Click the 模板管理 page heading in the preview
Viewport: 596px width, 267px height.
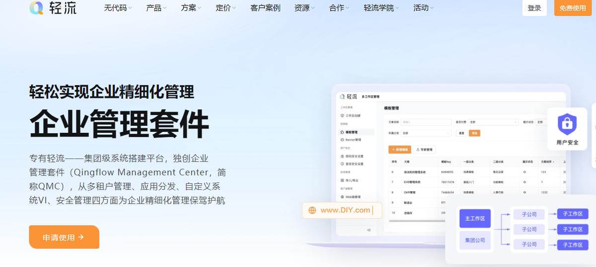(x=391, y=108)
